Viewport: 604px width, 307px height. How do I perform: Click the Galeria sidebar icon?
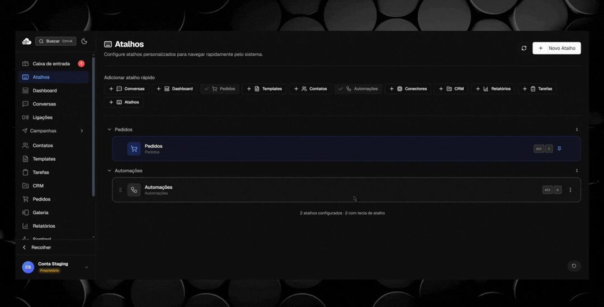(25, 213)
